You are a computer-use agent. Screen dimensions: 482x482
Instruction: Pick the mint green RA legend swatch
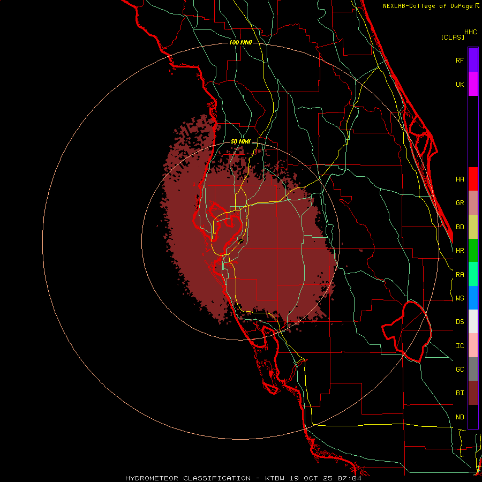point(473,274)
